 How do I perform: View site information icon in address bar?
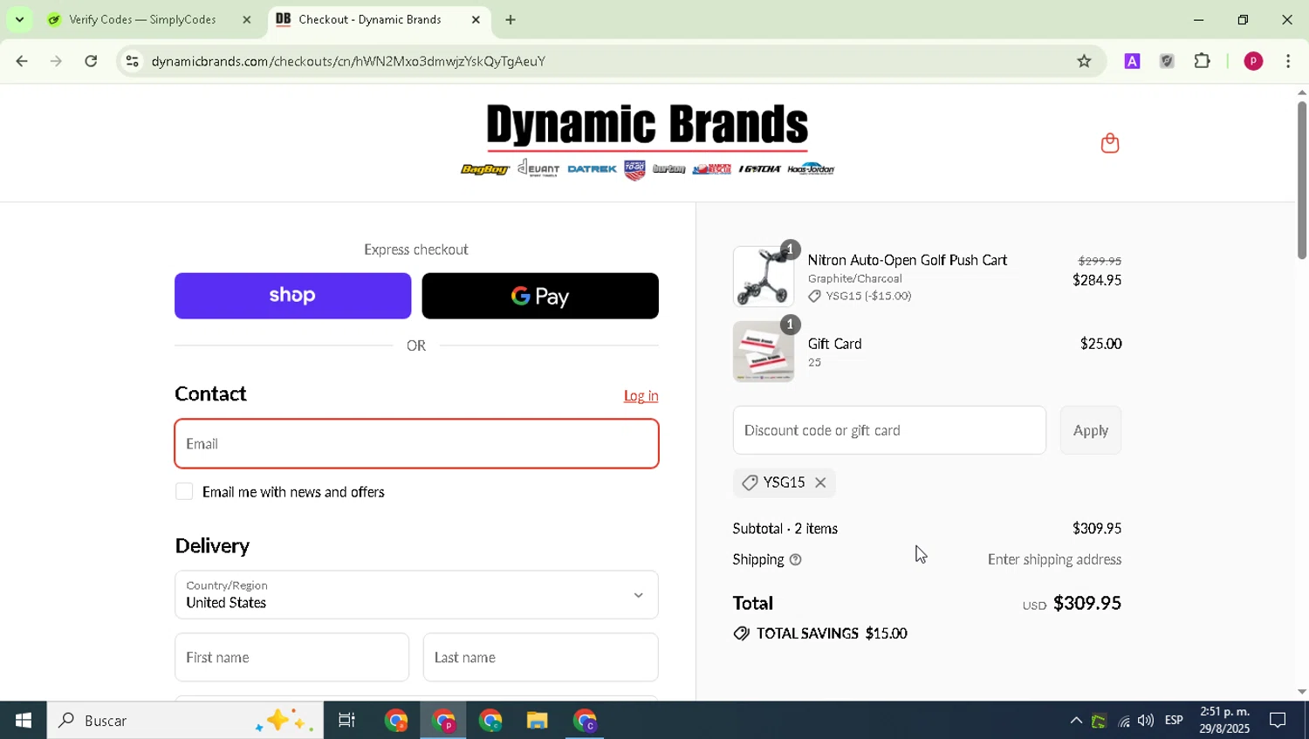coord(132,61)
